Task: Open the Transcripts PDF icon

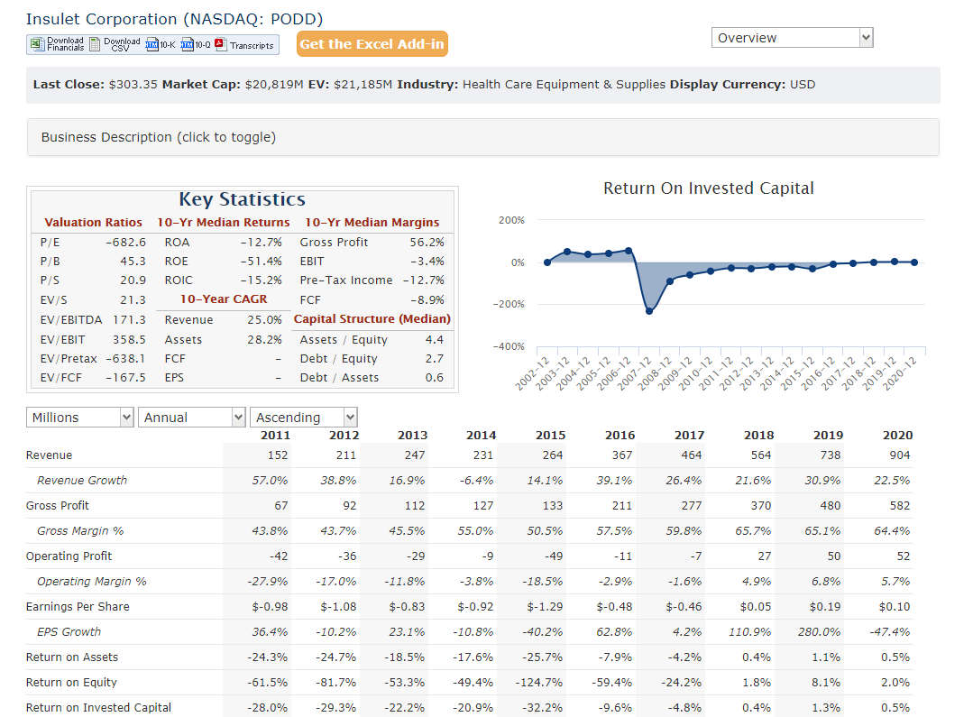Action: click(221, 44)
